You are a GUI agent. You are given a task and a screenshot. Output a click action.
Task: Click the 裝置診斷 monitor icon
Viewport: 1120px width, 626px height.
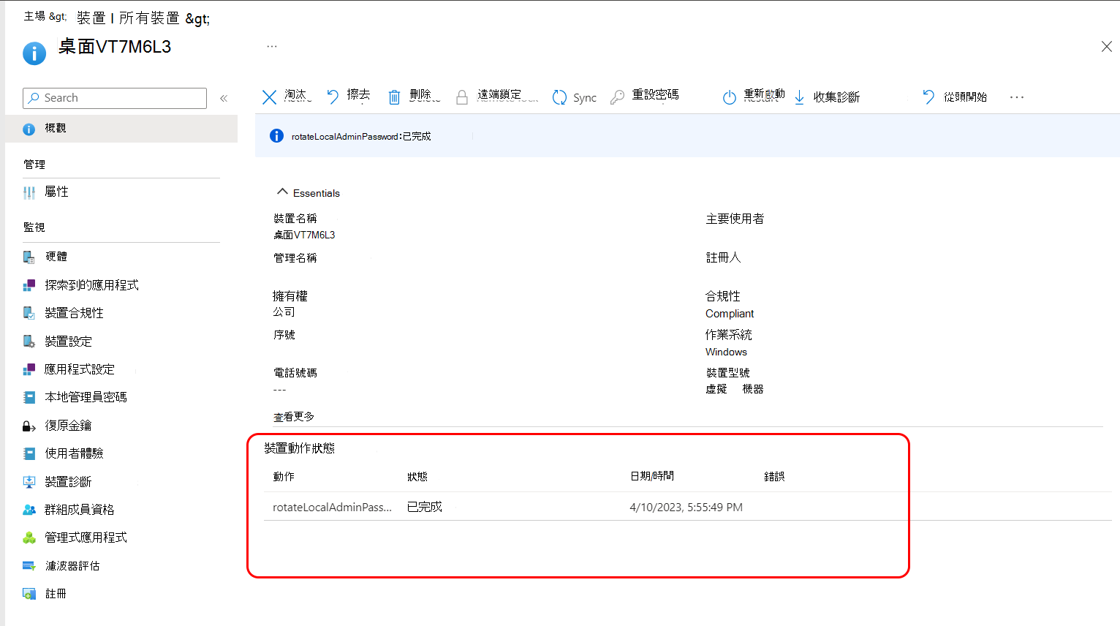[29, 482]
